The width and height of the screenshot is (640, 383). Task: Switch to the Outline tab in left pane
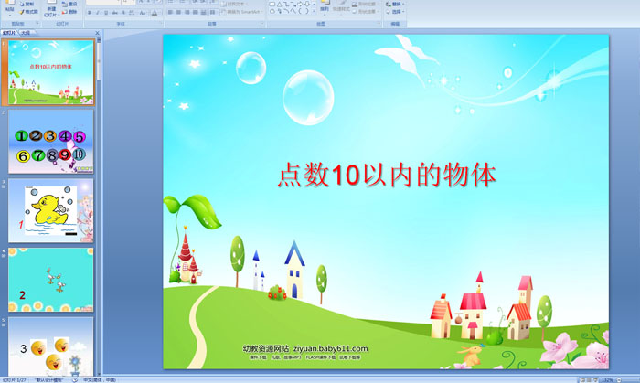25,32
